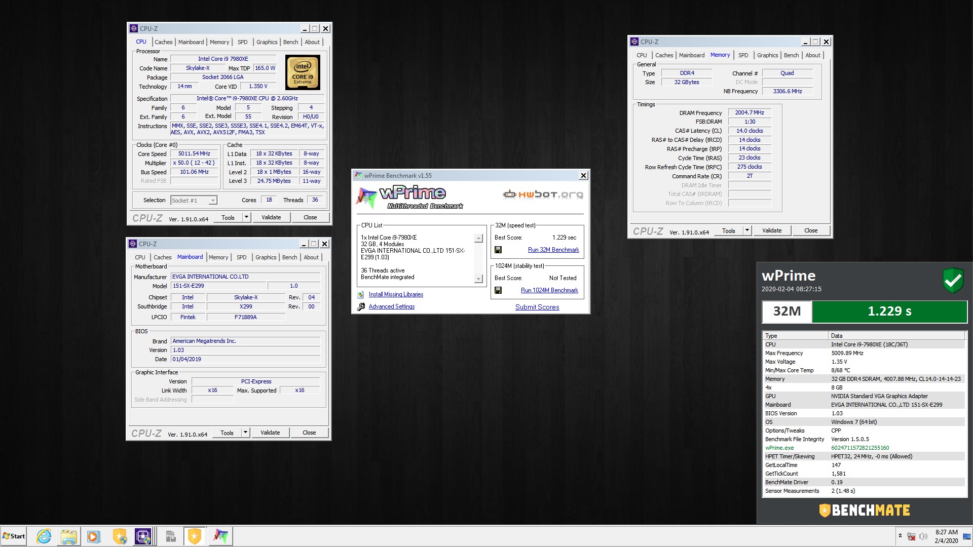Image resolution: width=973 pixels, height=547 pixels.
Task: Click save icon beside Run 32M Benchmark
Action: coord(498,250)
